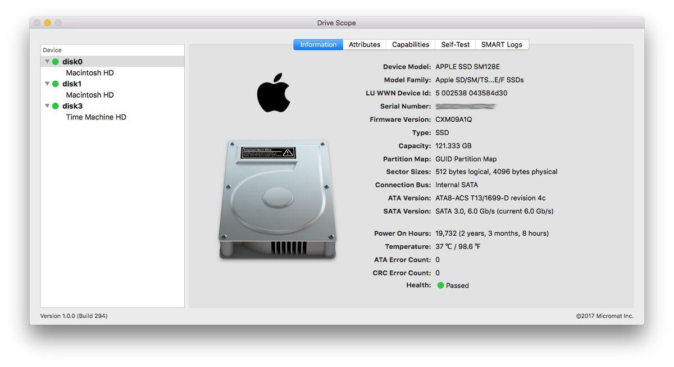Click the green status dot beside disk3
Screen dimensions: 674x367
pyautogui.click(x=55, y=106)
